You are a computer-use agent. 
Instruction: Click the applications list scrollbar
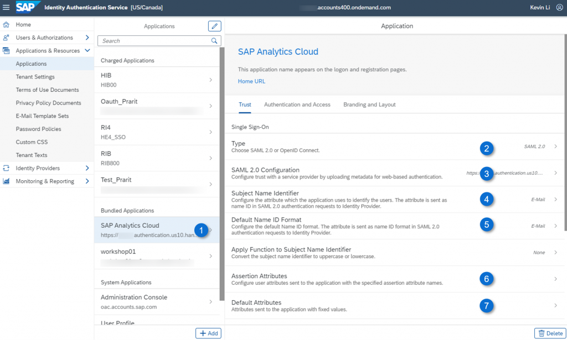(x=221, y=173)
